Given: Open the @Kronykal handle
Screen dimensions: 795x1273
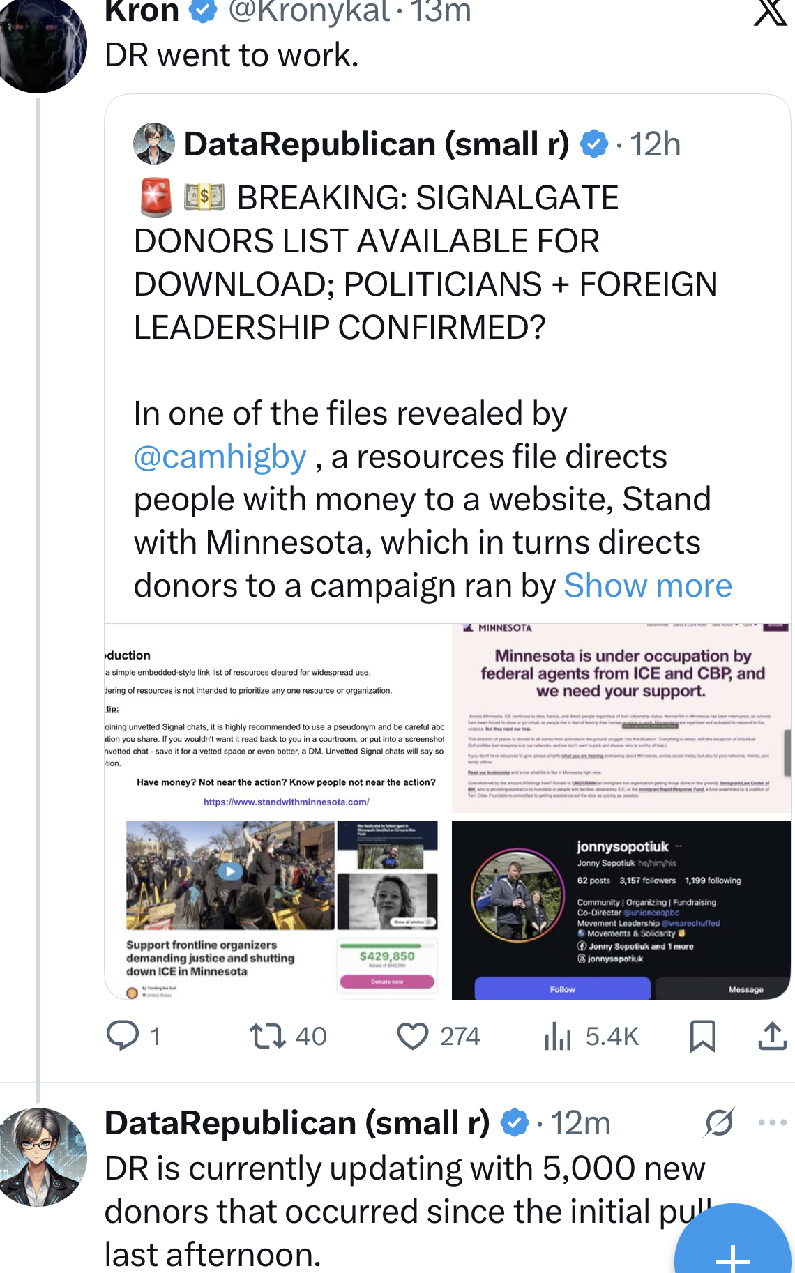Looking at the screenshot, I should (309, 12).
